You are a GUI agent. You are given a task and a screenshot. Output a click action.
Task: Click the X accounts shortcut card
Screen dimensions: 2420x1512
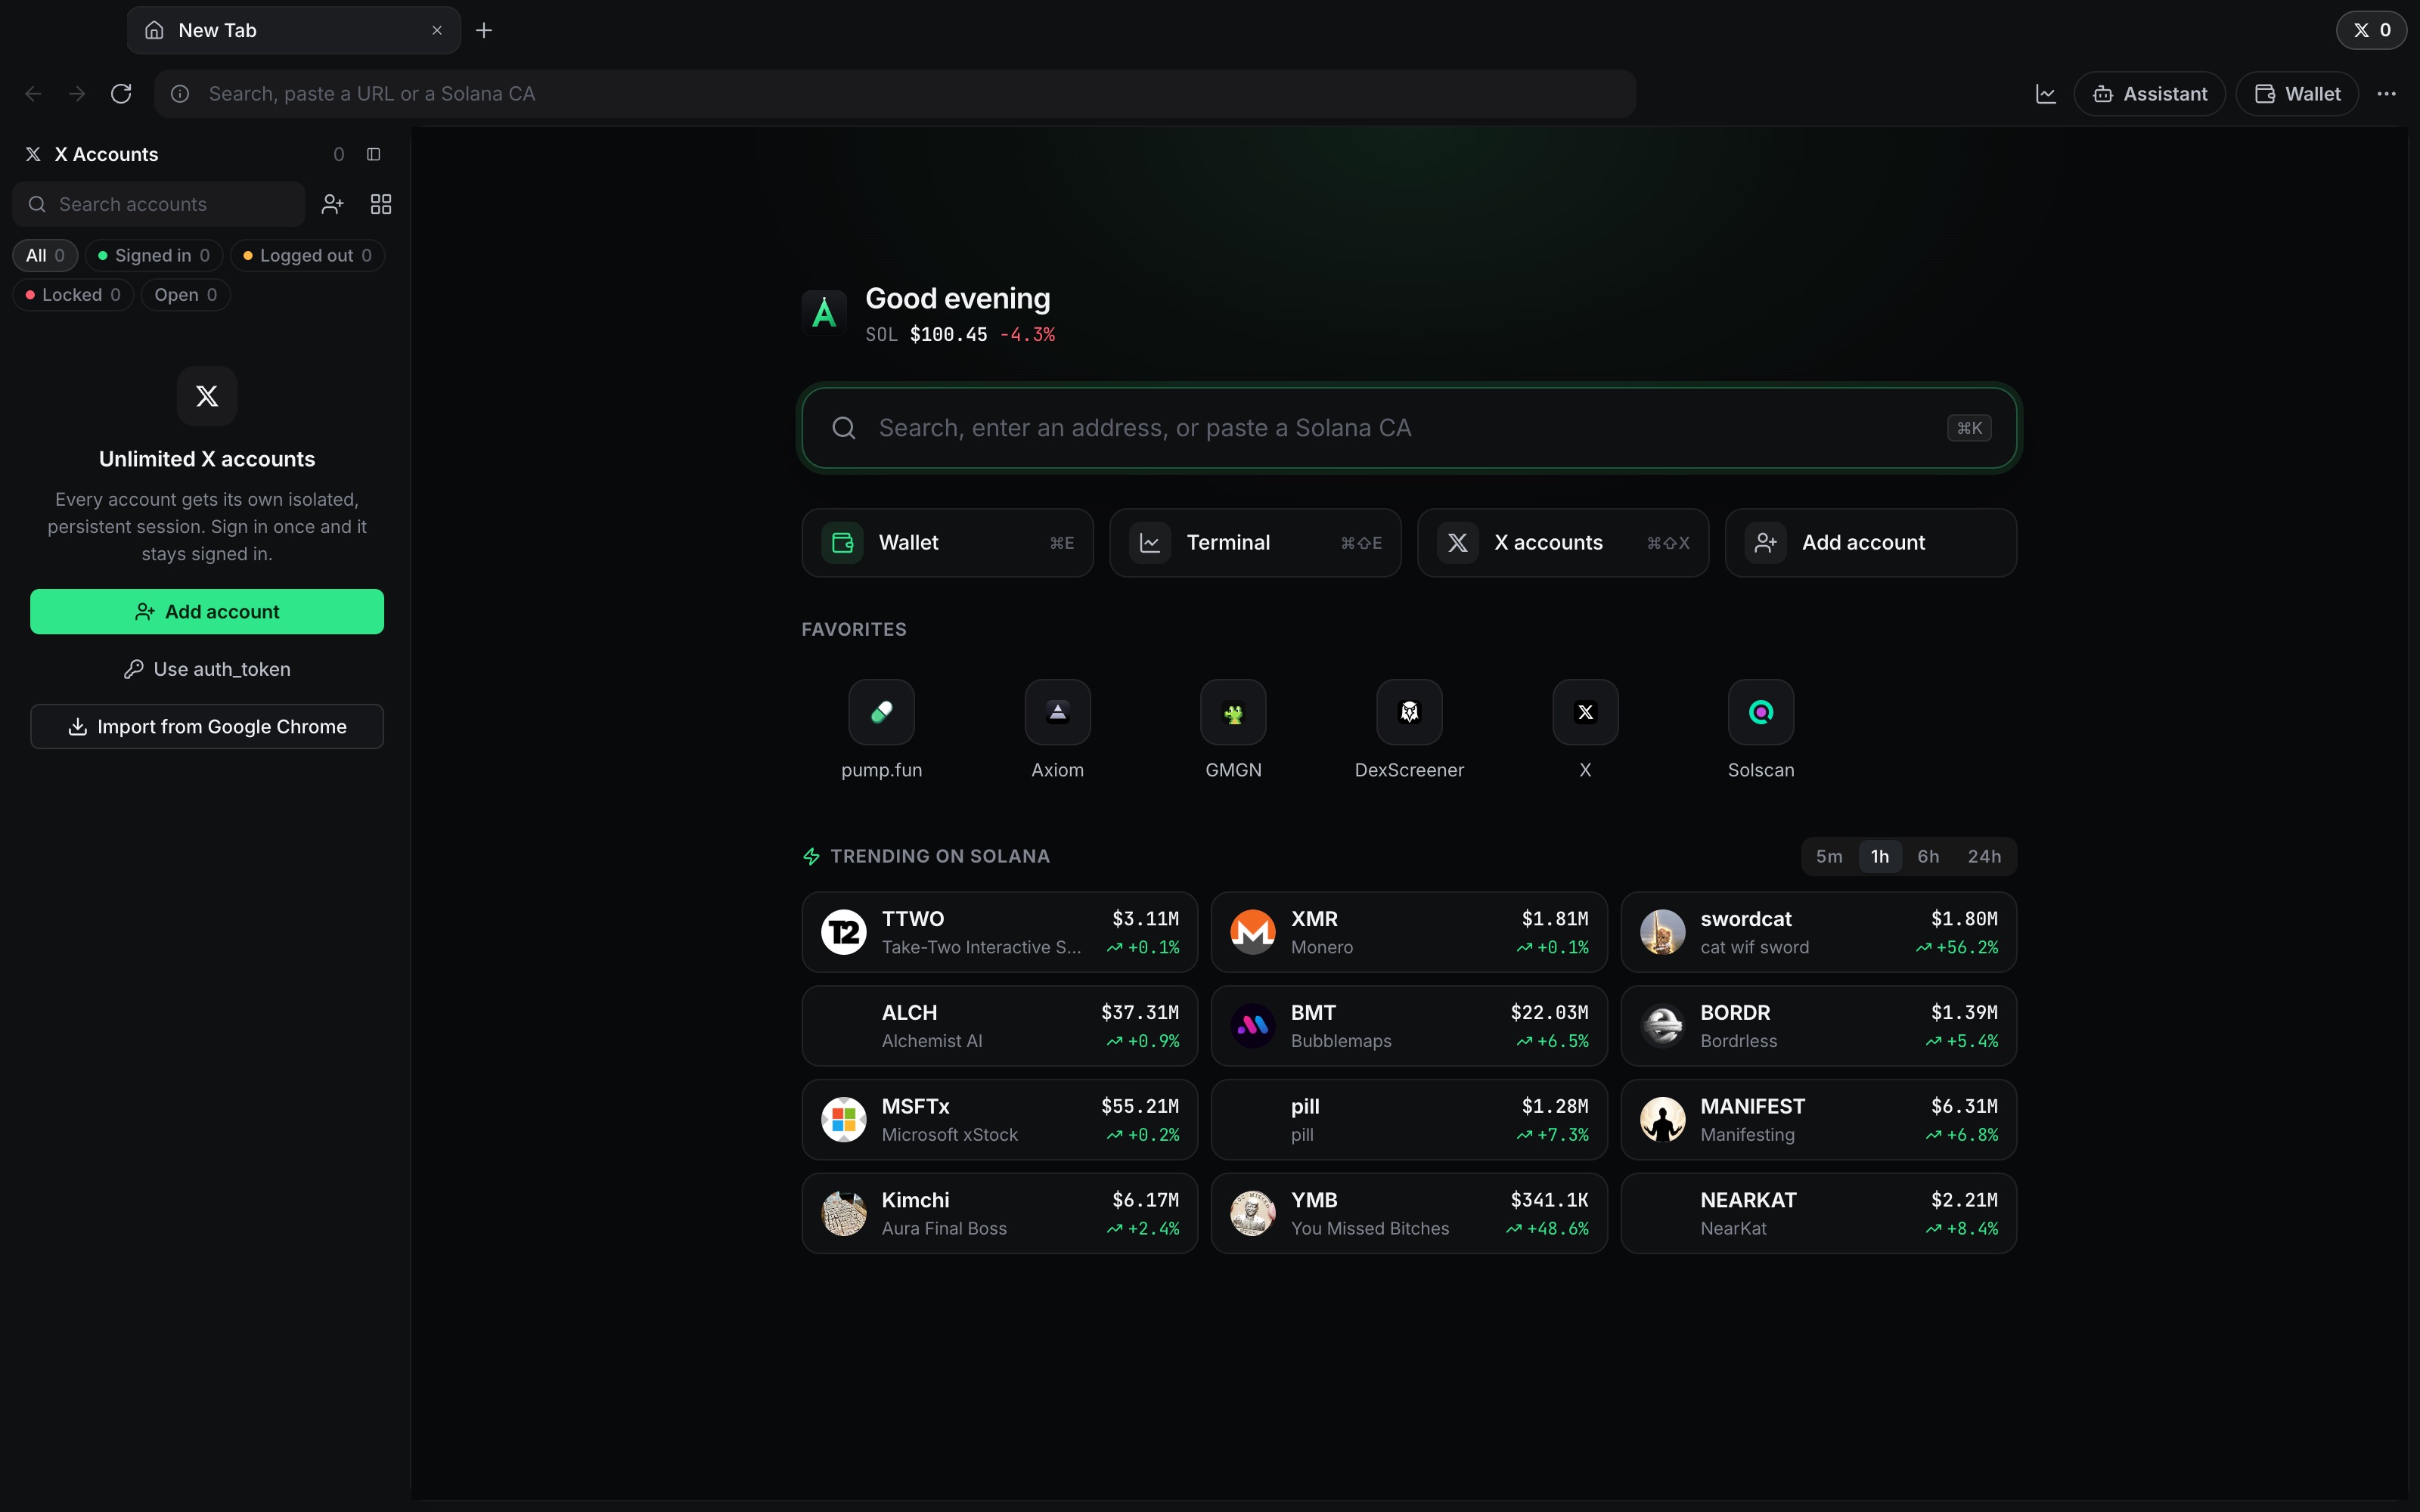pyautogui.click(x=1563, y=542)
